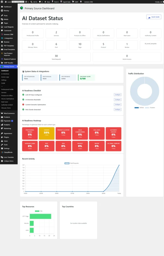Open Real Cases submenu item
164x256 pixels.
(x=5, y=102)
